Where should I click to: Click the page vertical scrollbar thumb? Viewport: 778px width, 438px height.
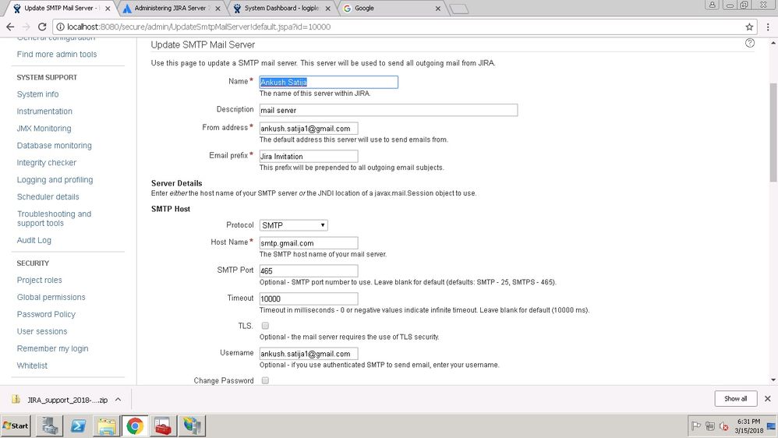[773, 132]
